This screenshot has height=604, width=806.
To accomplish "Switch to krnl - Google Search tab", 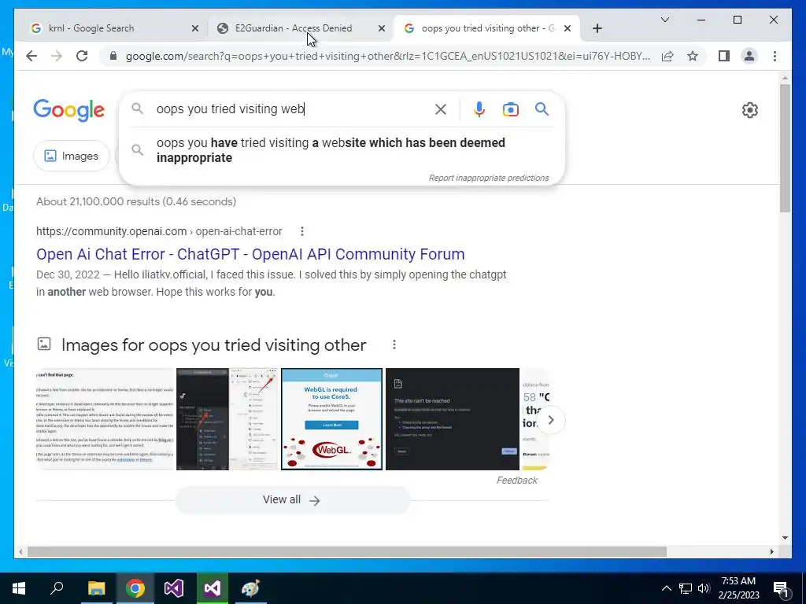I will [x=106, y=28].
